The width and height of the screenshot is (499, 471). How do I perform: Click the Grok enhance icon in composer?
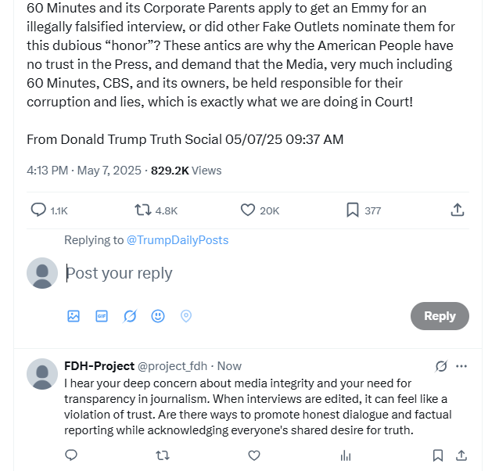[x=130, y=316]
